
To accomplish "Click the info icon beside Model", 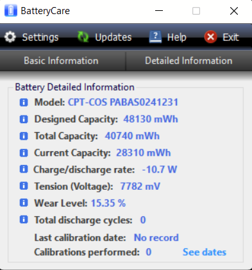I will coord(24,103).
